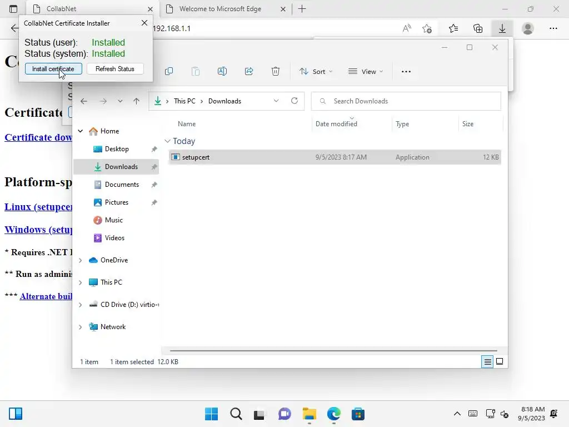The image size is (569, 427).
Task: Open taskbar Search
Action: [236, 414]
